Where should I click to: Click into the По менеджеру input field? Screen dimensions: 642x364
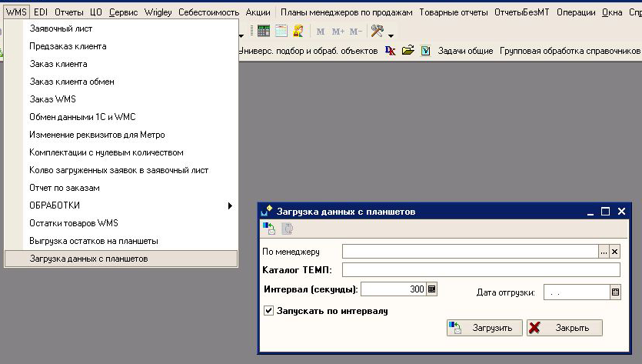tap(471, 252)
